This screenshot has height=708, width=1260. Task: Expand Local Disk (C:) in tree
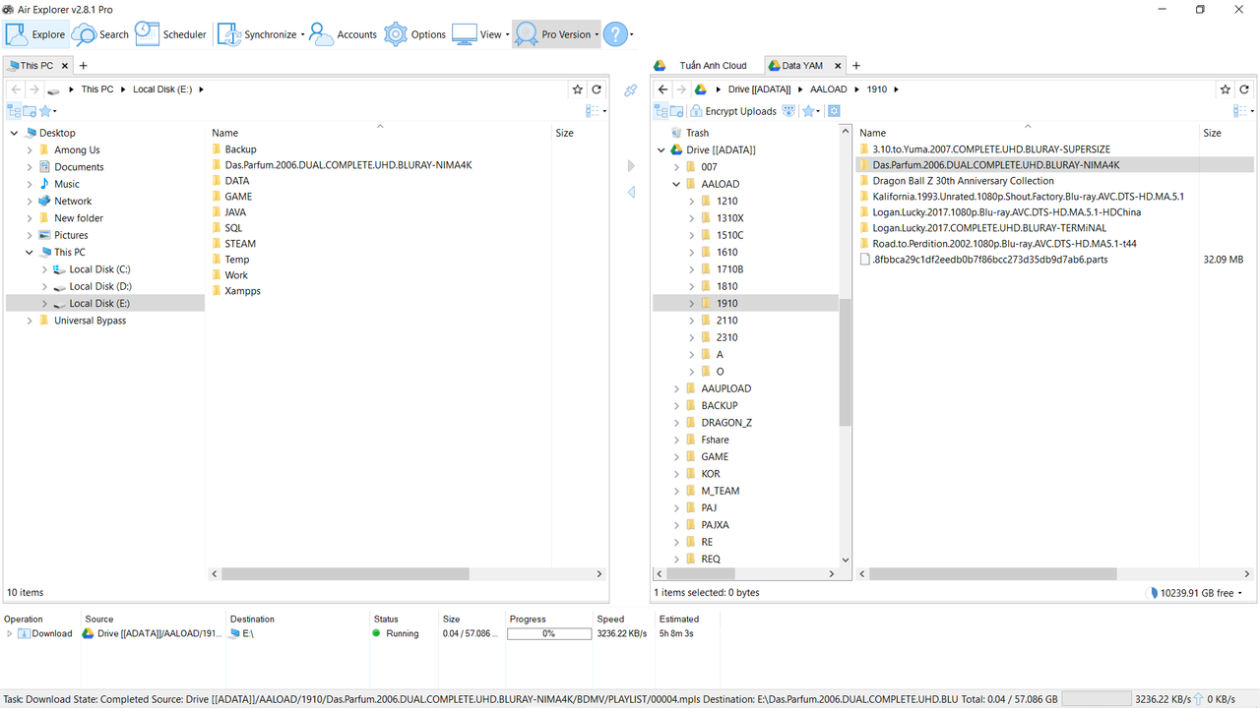point(44,269)
